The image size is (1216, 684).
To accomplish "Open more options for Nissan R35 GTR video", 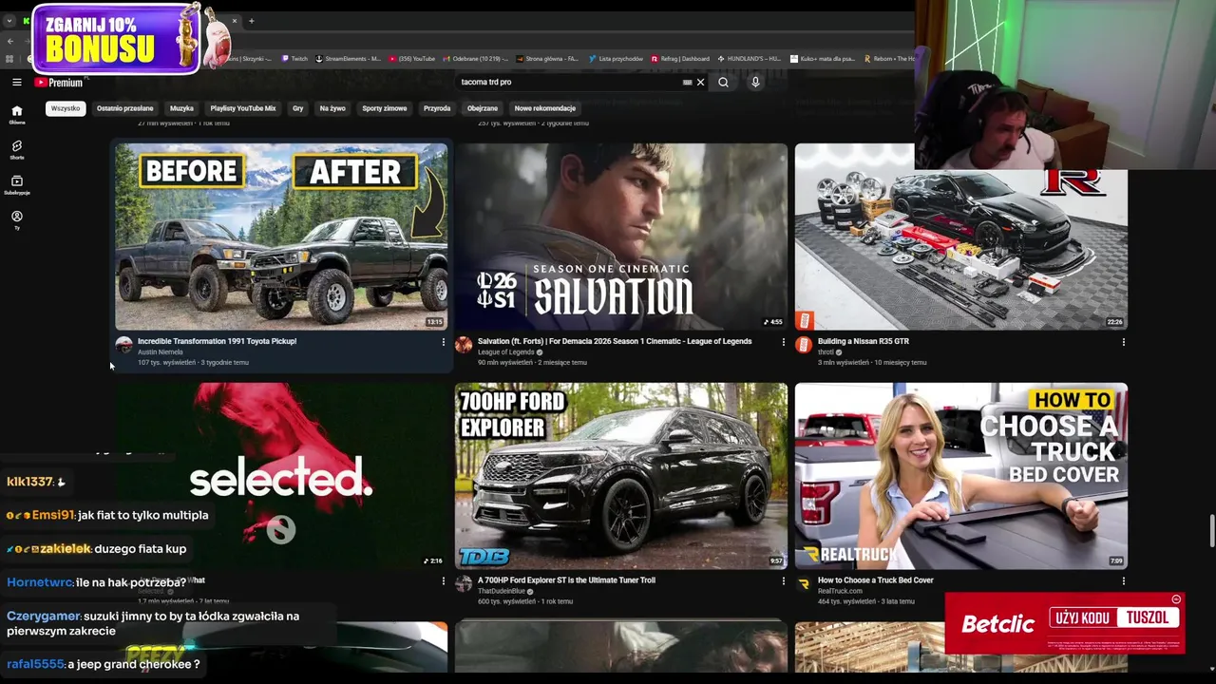I will [1123, 342].
